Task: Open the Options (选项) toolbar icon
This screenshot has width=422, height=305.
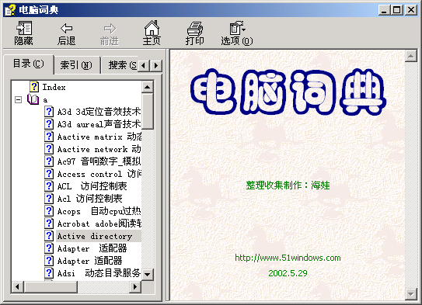Action: point(237,28)
